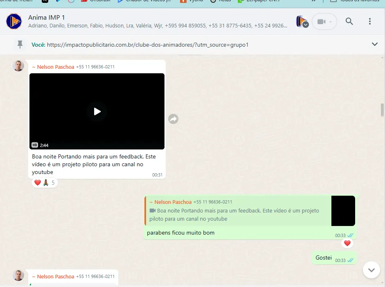
Task: View reactions count 5 under the video
Action: (x=45, y=183)
